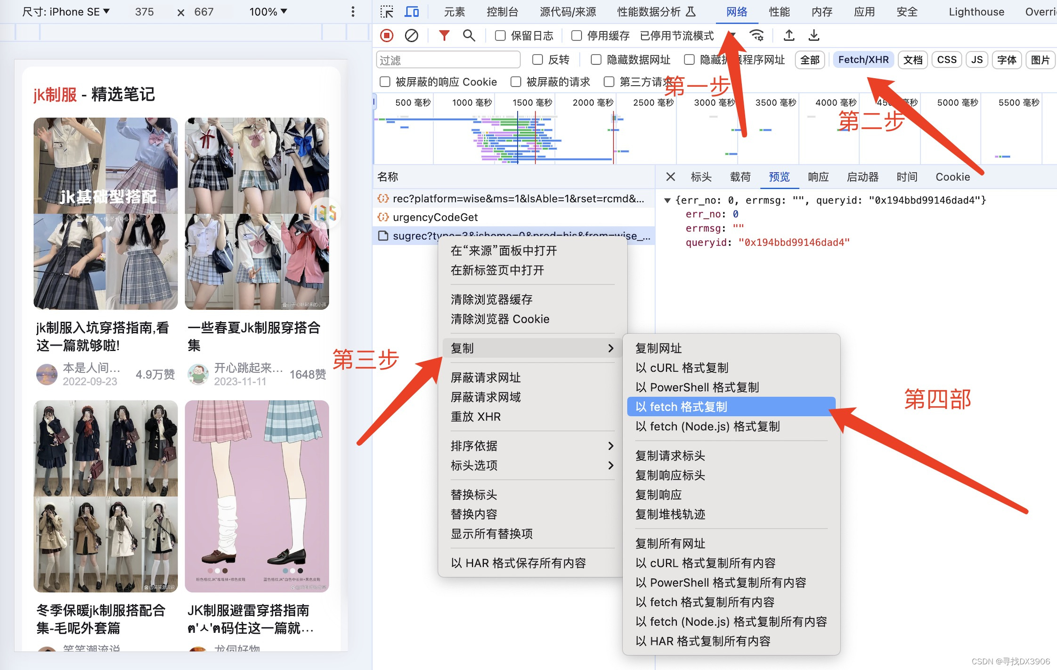The image size is (1057, 670).
Task: Check the 停用缓存 checkbox
Action: (576, 36)
